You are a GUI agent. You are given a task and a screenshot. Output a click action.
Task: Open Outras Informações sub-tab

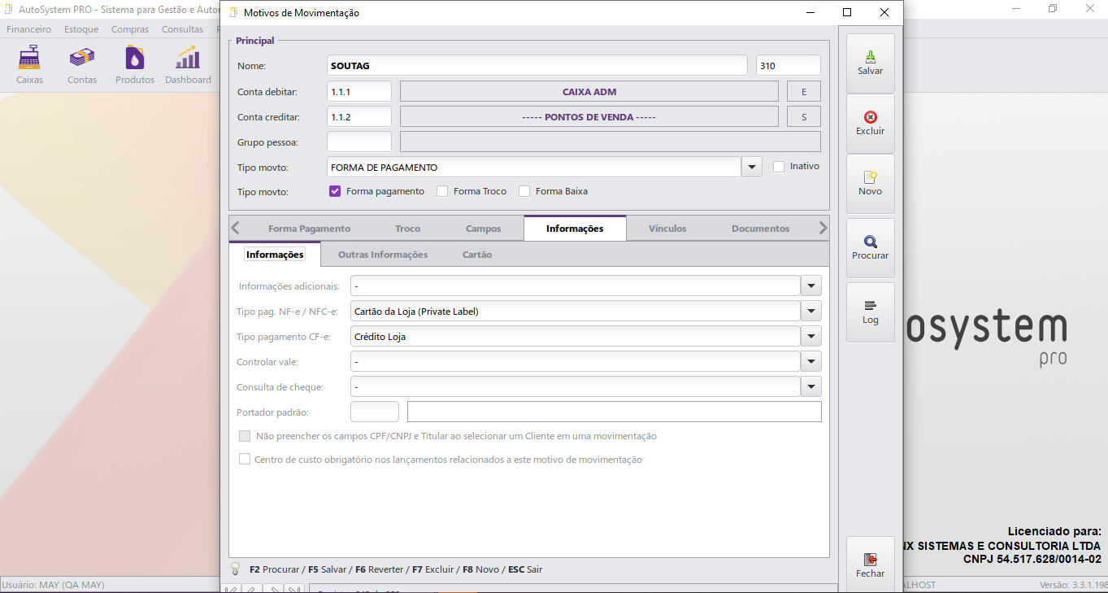click(x=383, y=255)
